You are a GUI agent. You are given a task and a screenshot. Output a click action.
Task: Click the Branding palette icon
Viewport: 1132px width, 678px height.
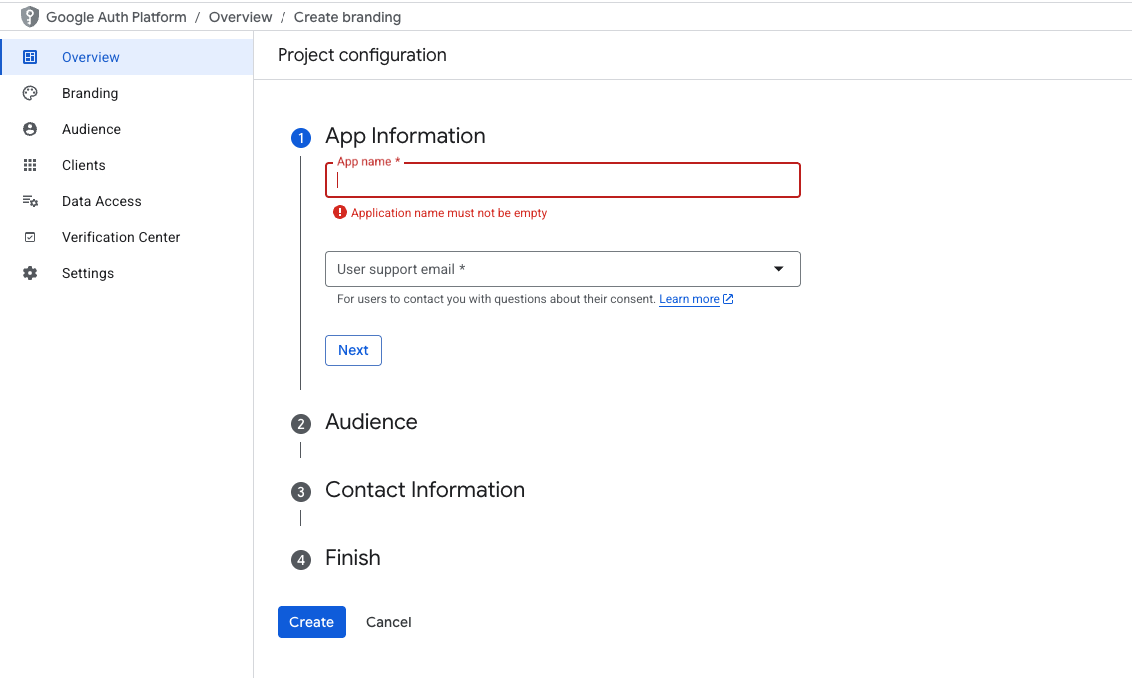(x=30, y=93)
